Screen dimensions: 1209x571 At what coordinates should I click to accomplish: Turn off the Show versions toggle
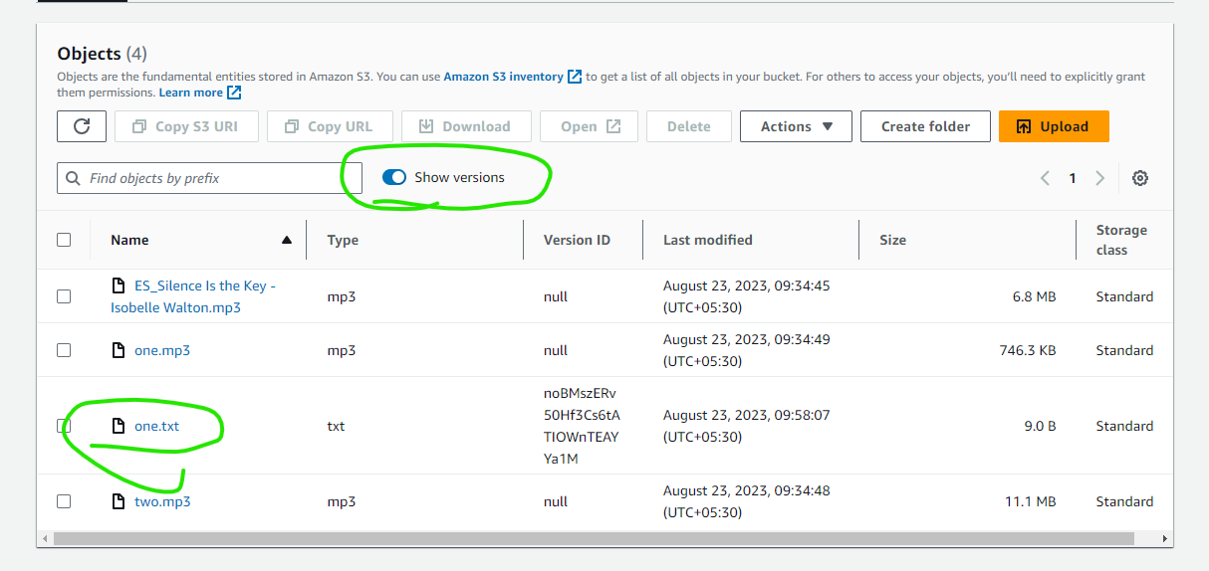pos(394,177)
